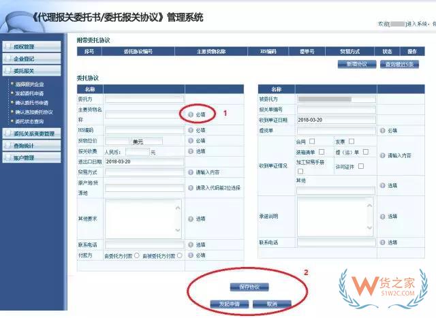Click the up arrow in 承诺说明 textarea
436x318 pixels.
pyautogui.click(x=369, y=206)
